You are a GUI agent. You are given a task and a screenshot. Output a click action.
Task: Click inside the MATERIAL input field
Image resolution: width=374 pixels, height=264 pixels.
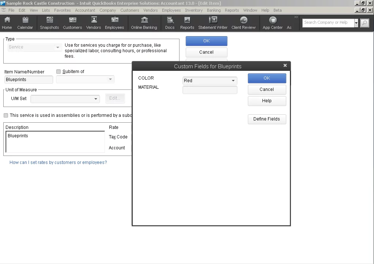click(209, 89)
